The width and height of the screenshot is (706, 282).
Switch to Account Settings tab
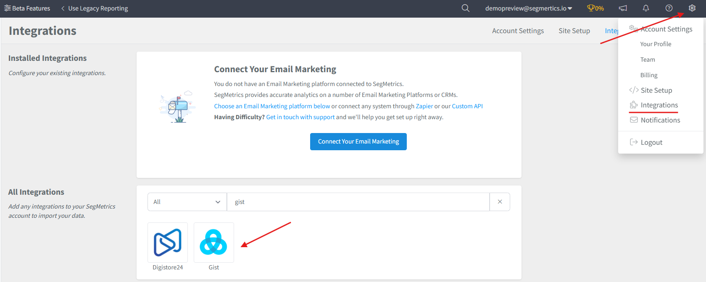[518, 31]
